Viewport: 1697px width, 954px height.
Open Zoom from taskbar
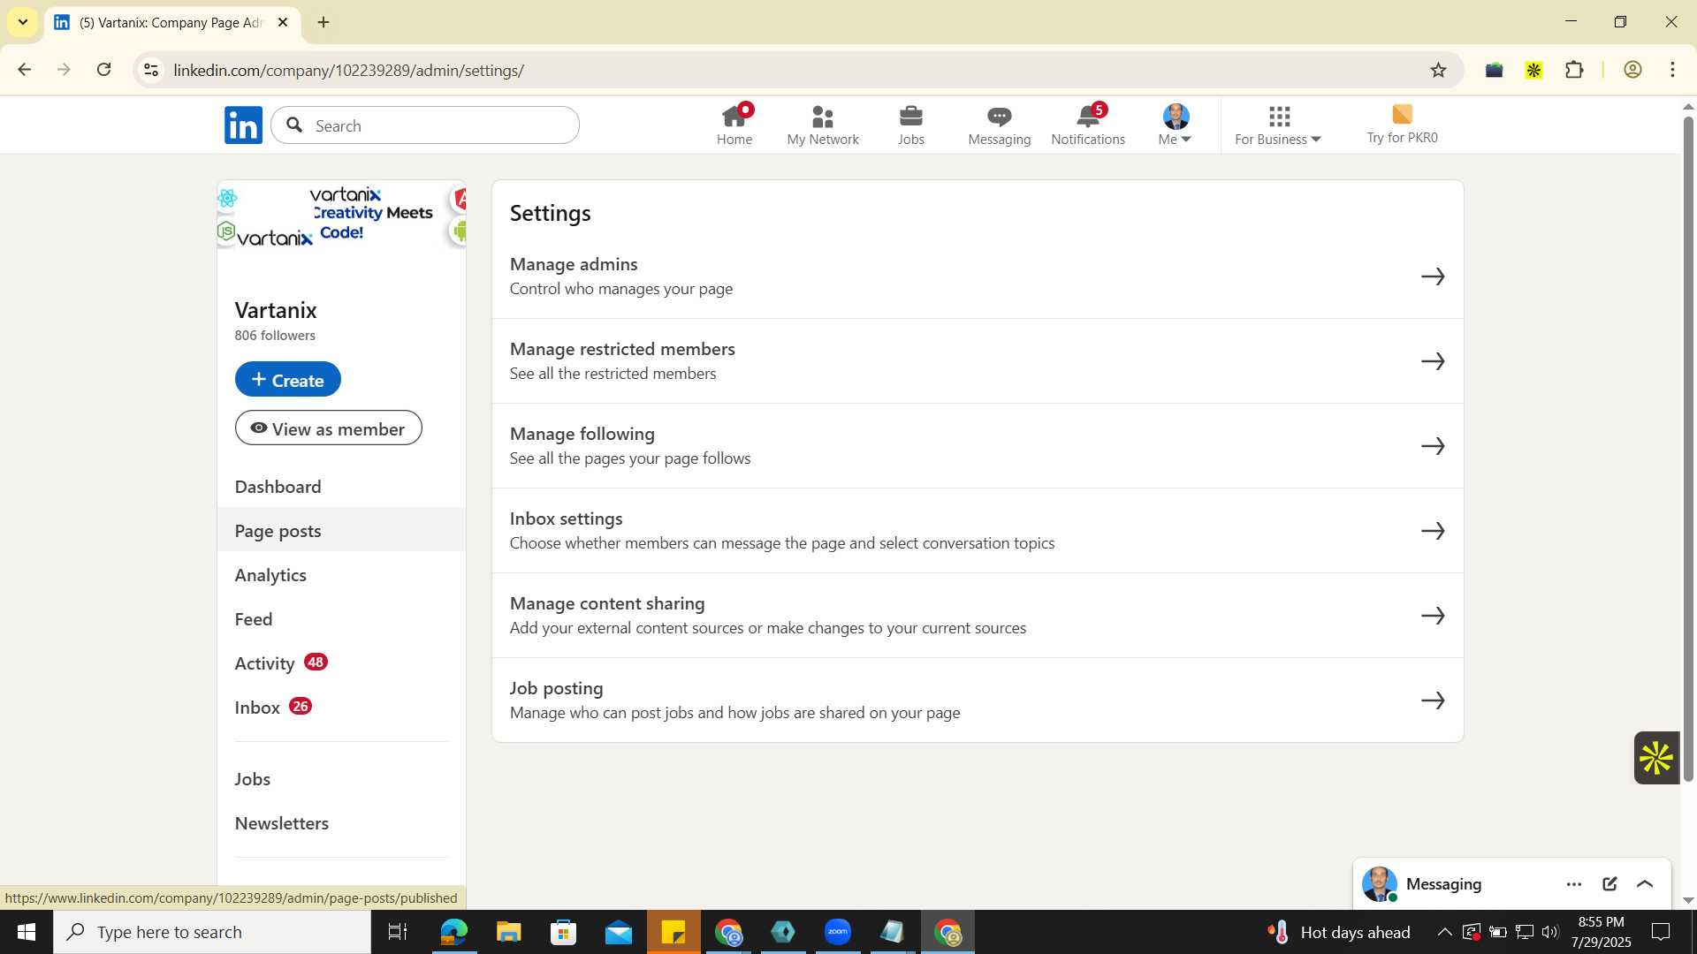[x=837, y=932]
